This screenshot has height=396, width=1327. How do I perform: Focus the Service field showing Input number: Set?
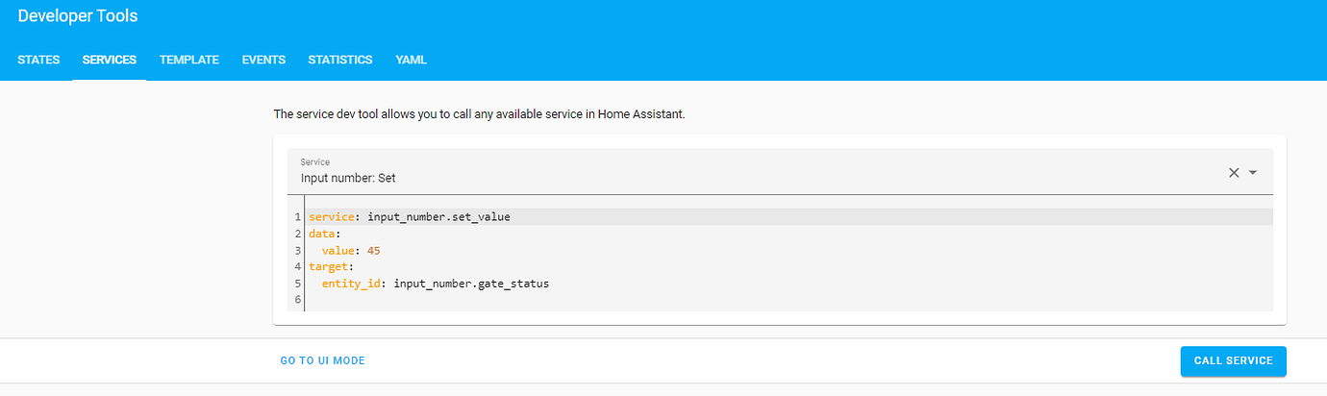[x=780, y=172]
